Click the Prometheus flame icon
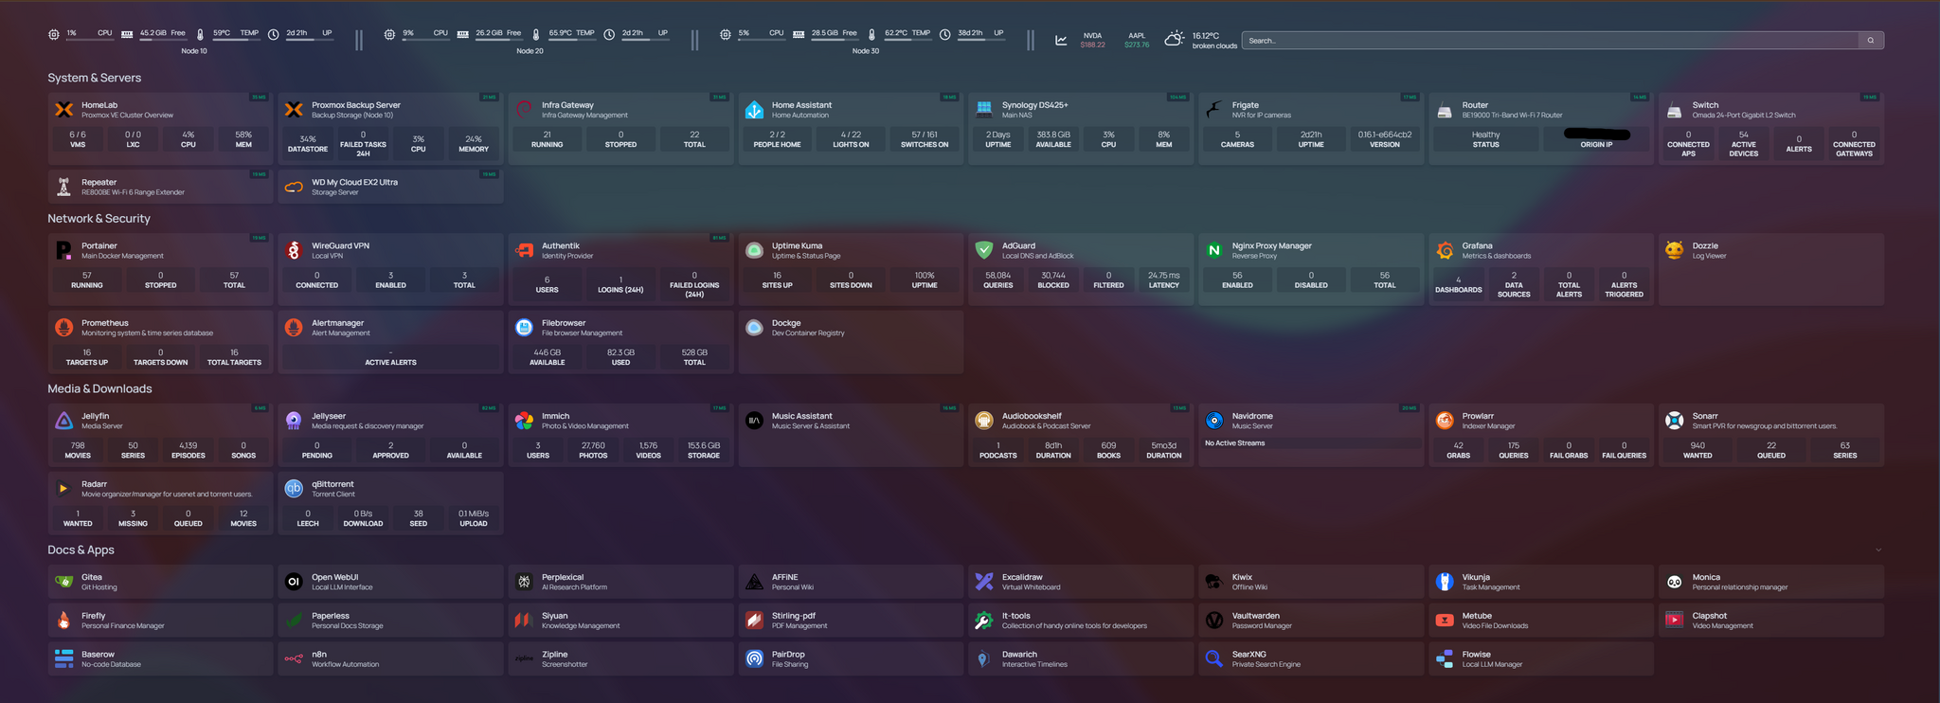 63,328
